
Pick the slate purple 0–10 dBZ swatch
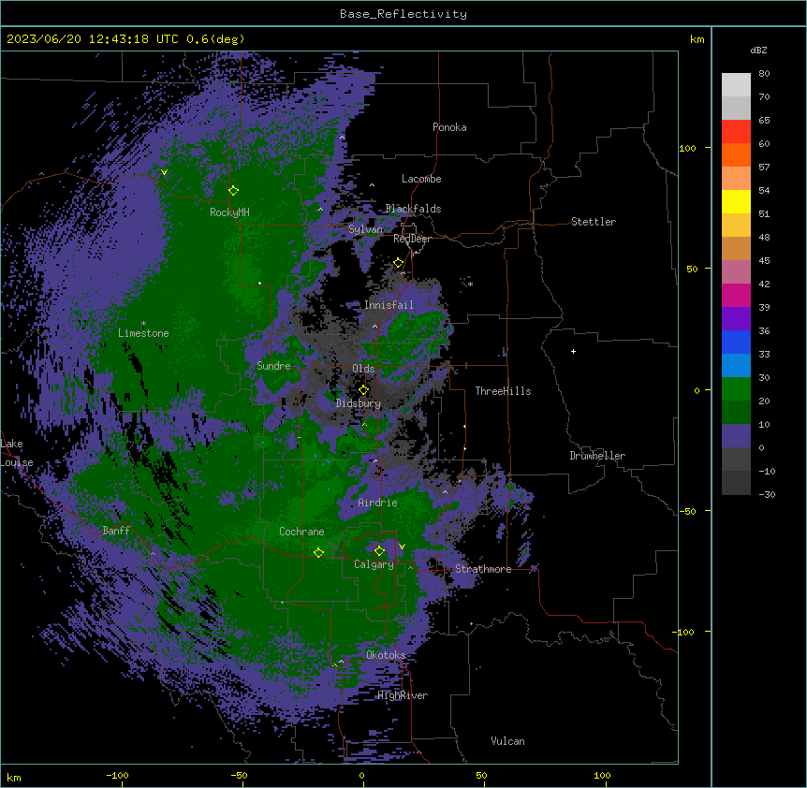pos(736,436)
